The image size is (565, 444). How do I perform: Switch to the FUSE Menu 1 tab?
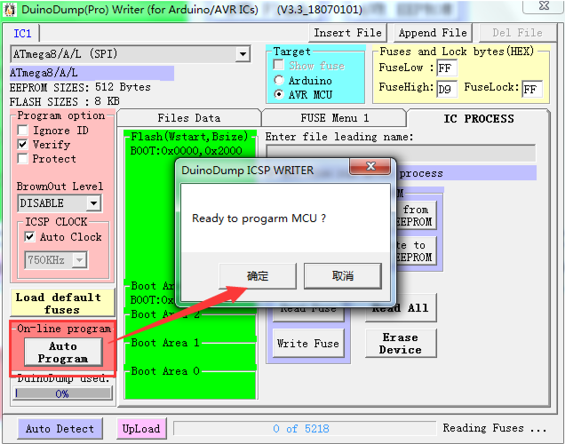pyautogui.click(x=335, y=118)
